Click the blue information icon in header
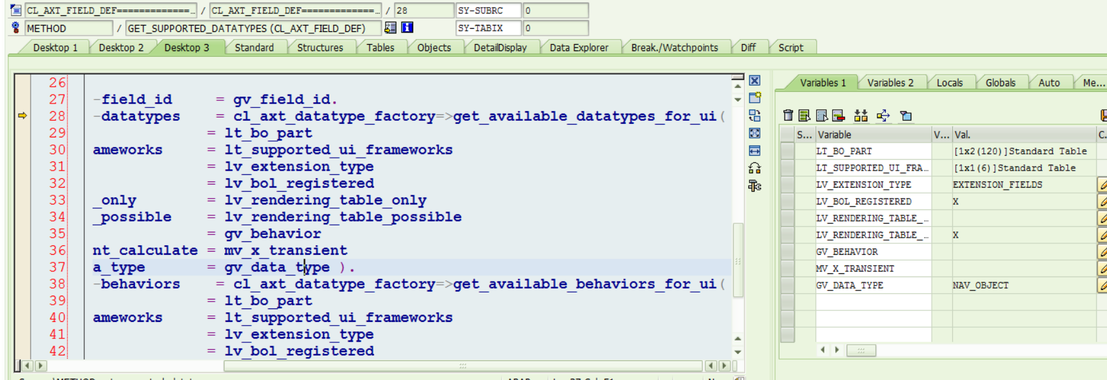1107x380 pixels. coord(407,27)
